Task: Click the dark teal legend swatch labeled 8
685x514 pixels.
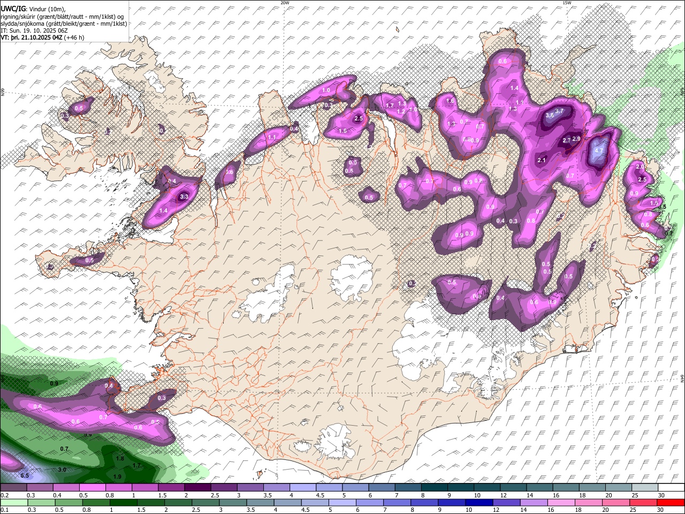Action: pos(434,488)
